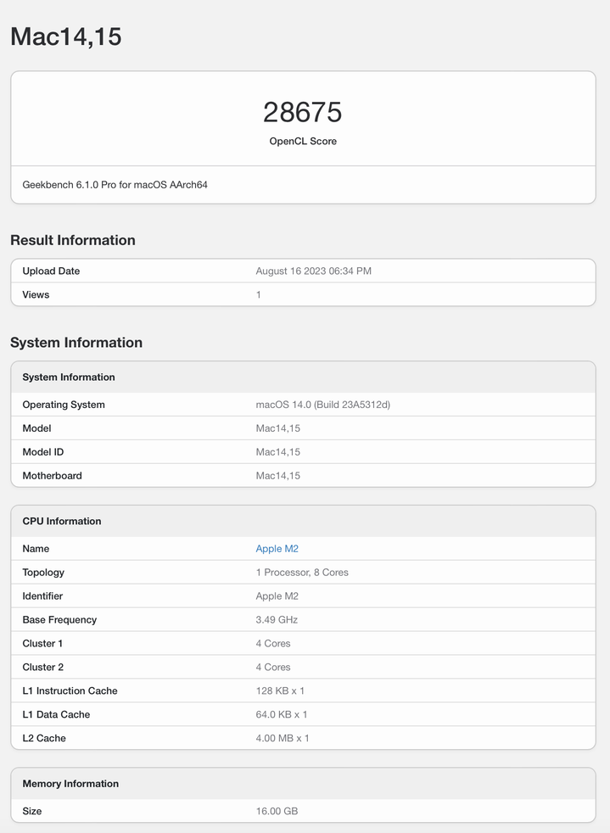The height and width of the screenshot is (833, 610).
Task: Select macOS 14.0 (Build 23A5312d) value
Action: 323,405
